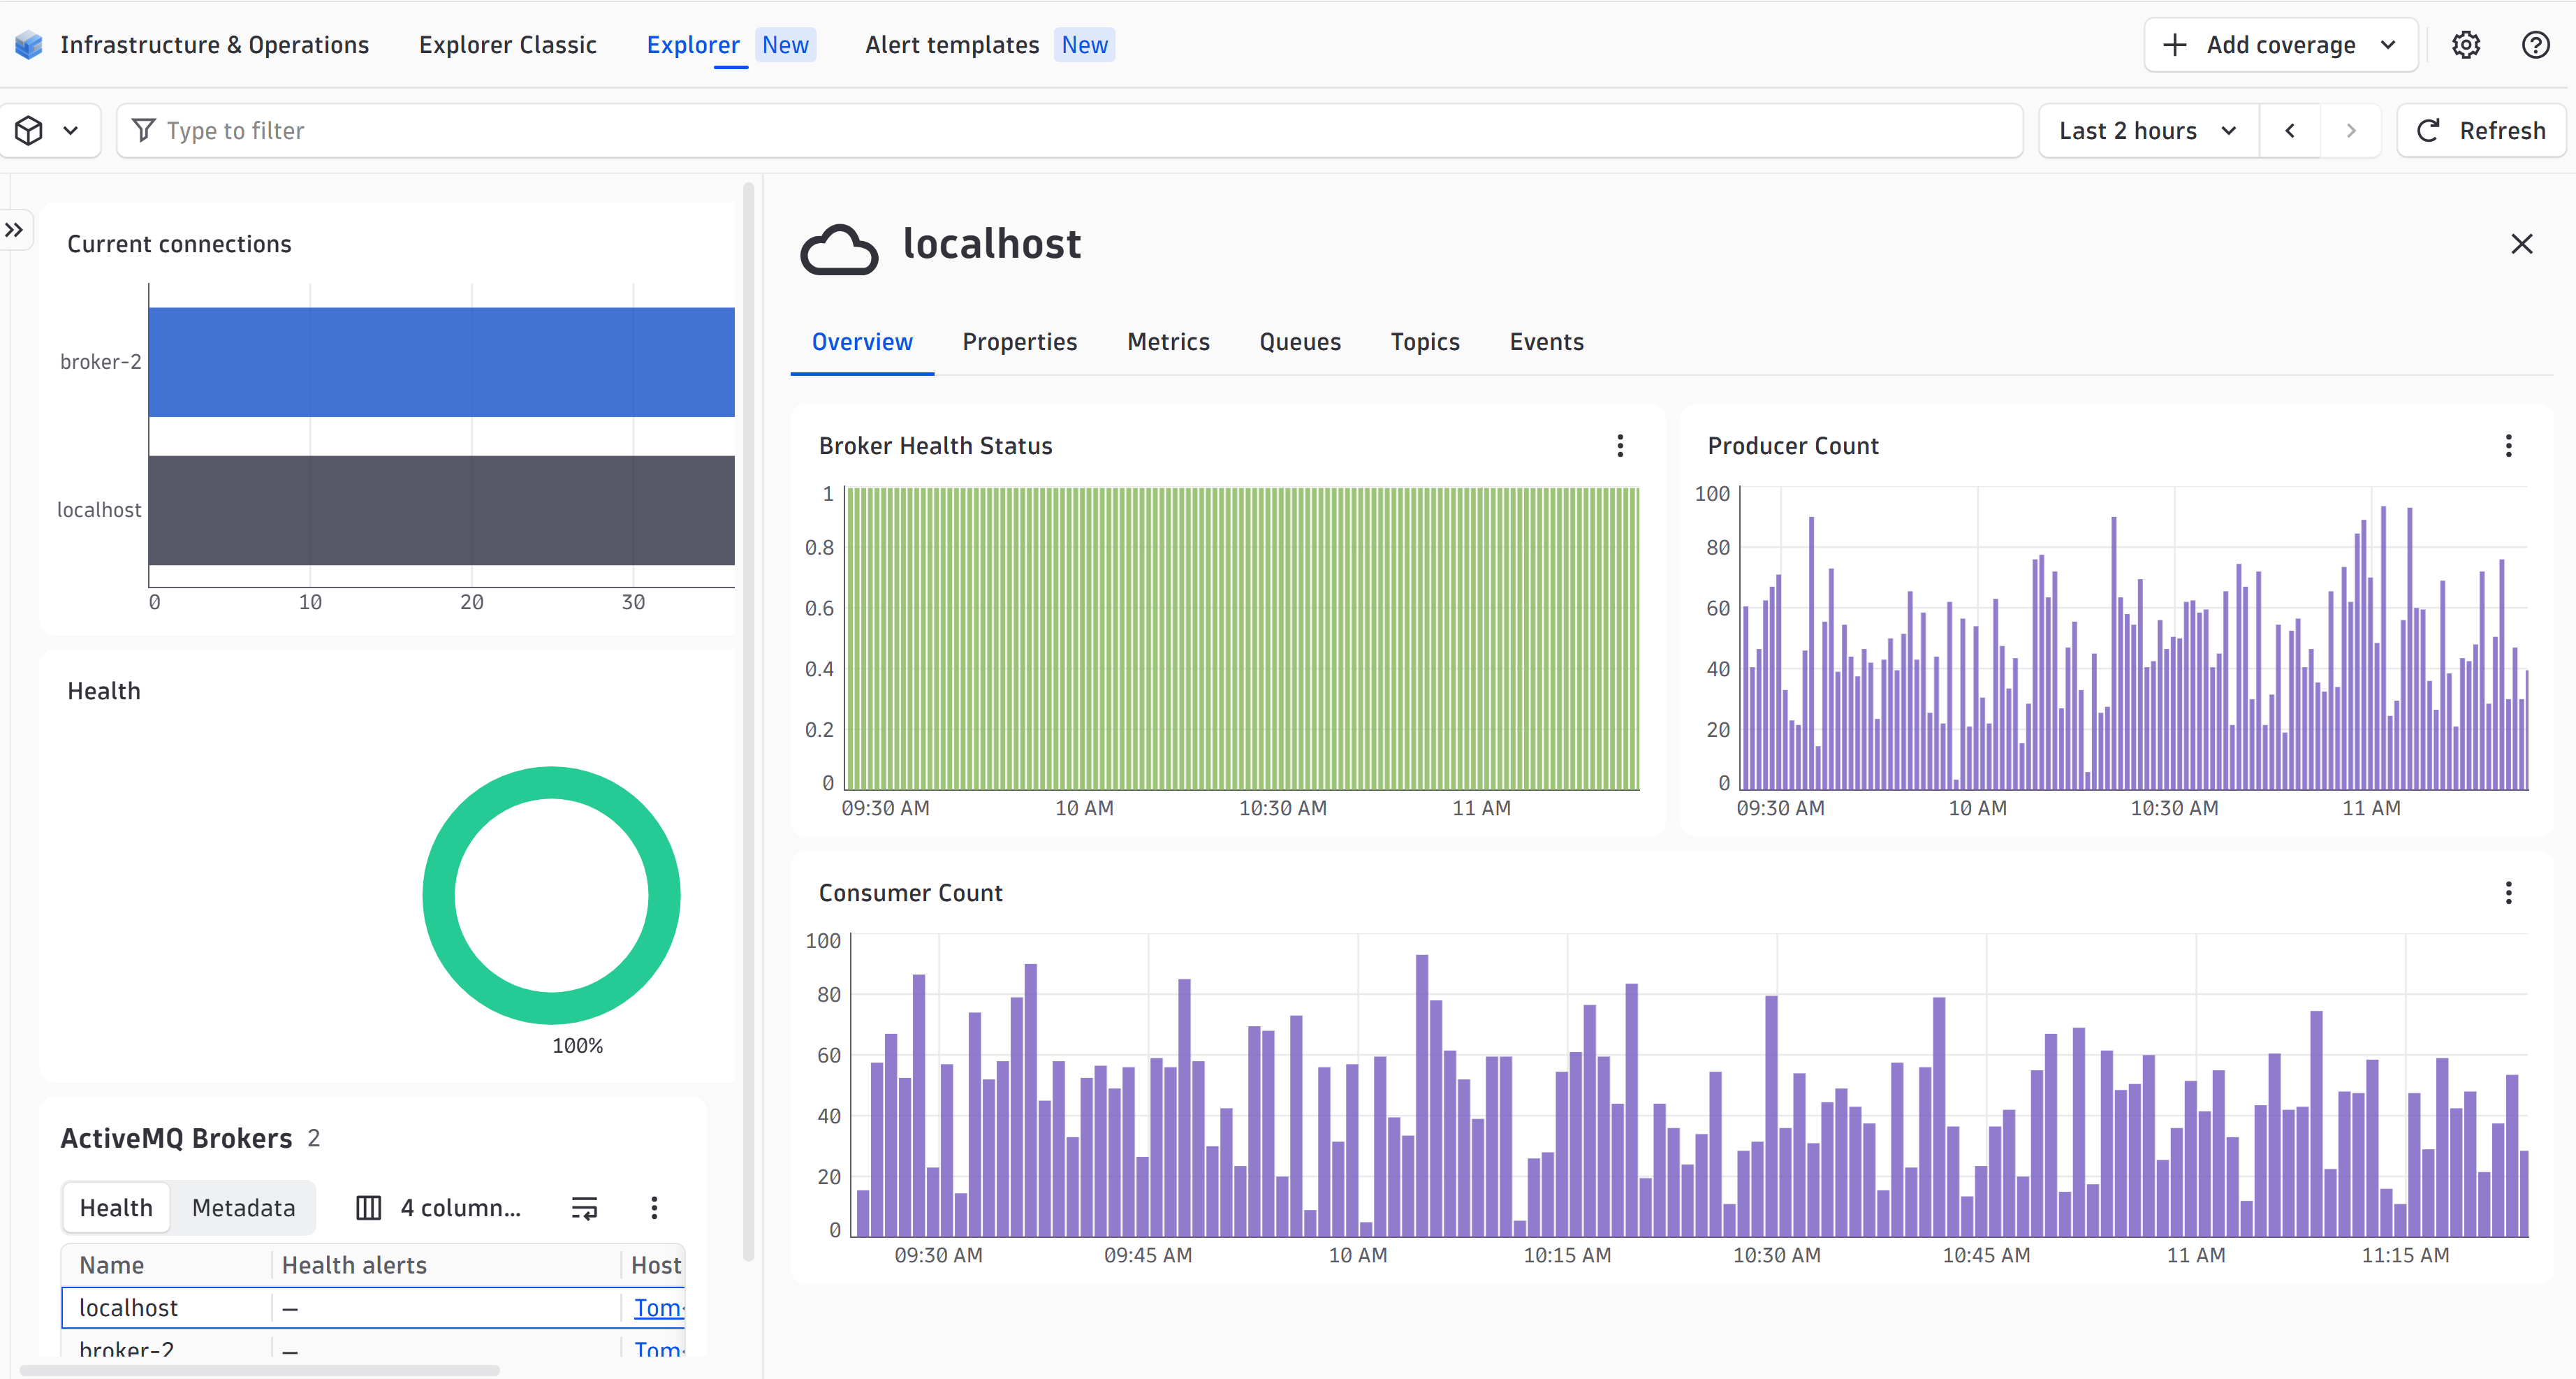Go to next time range arrow
Viewport: 2576px width, 1379px height.
(x=2351, y=131)
